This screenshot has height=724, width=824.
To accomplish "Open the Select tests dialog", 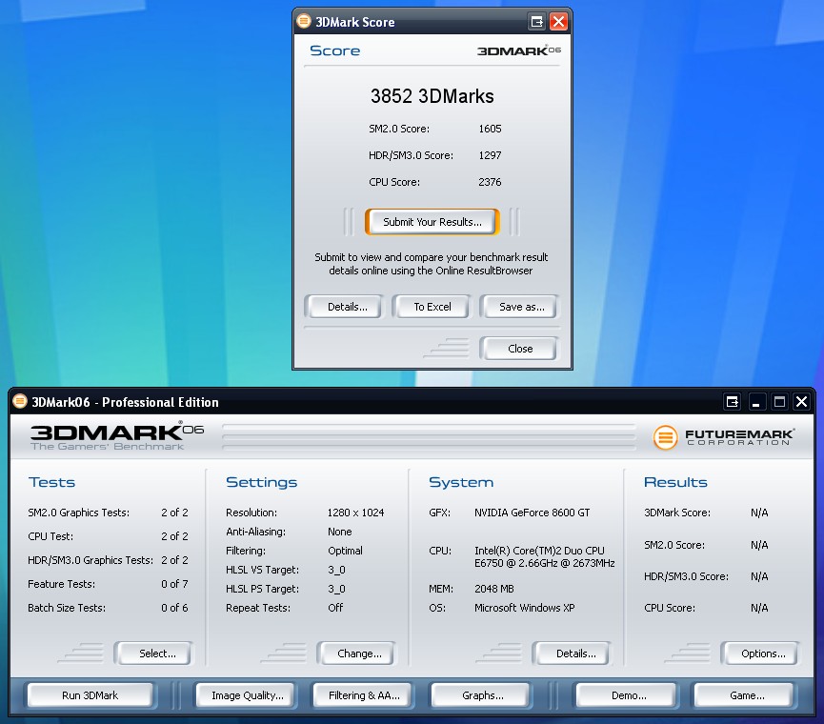I will click(x=157, y=654).
